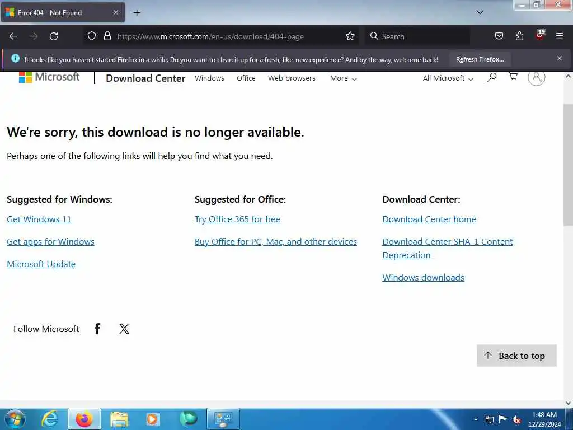Screen dimensions: 573x430
Task: Open Get apps for Windows link
Action: [x=50, y=242]
